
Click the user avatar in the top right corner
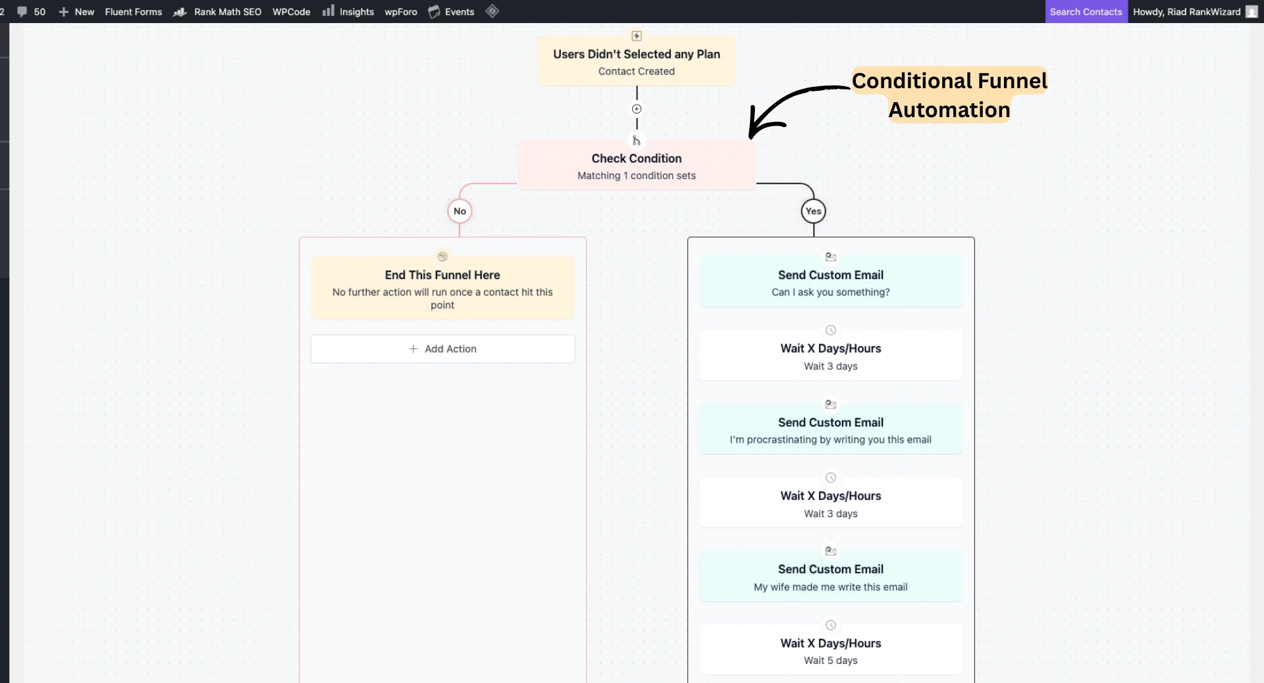tap(1250, 11)
